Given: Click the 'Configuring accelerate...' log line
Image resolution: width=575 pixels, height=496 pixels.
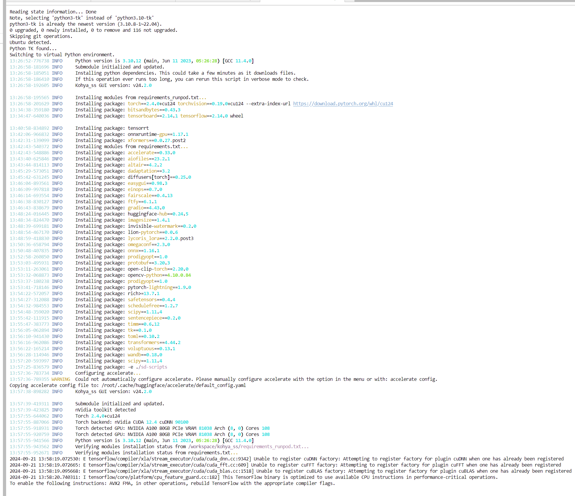Looking at the screenshot, I should [108, 373].
